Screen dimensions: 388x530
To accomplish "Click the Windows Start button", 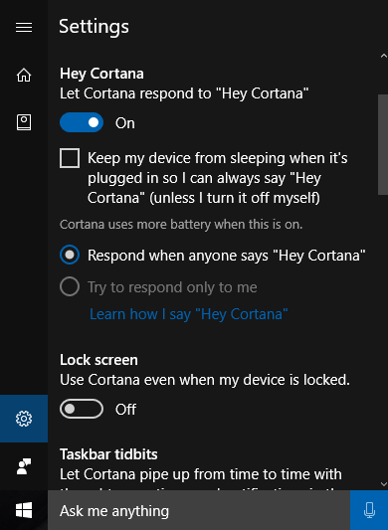I will 24,510.
